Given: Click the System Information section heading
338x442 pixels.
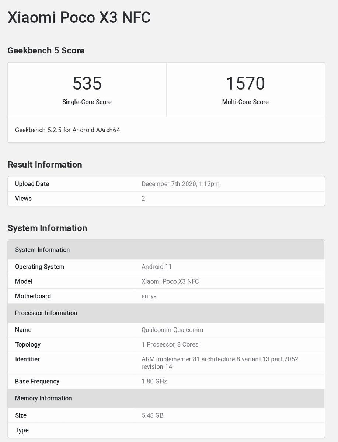Looking at the screenshot, I should point(48,228).
